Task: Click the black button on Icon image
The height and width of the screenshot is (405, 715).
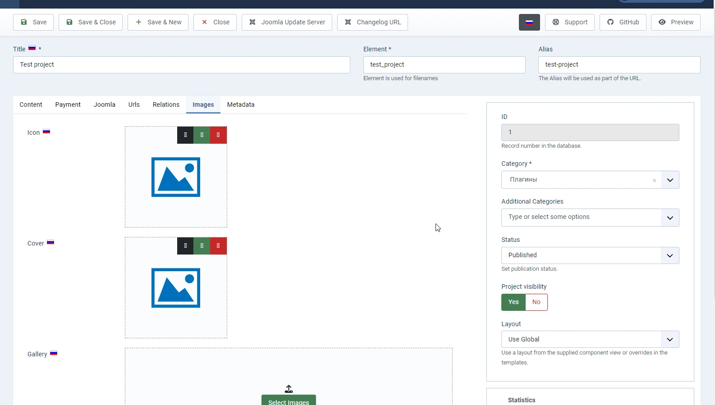Action: (x=185, y=135)
